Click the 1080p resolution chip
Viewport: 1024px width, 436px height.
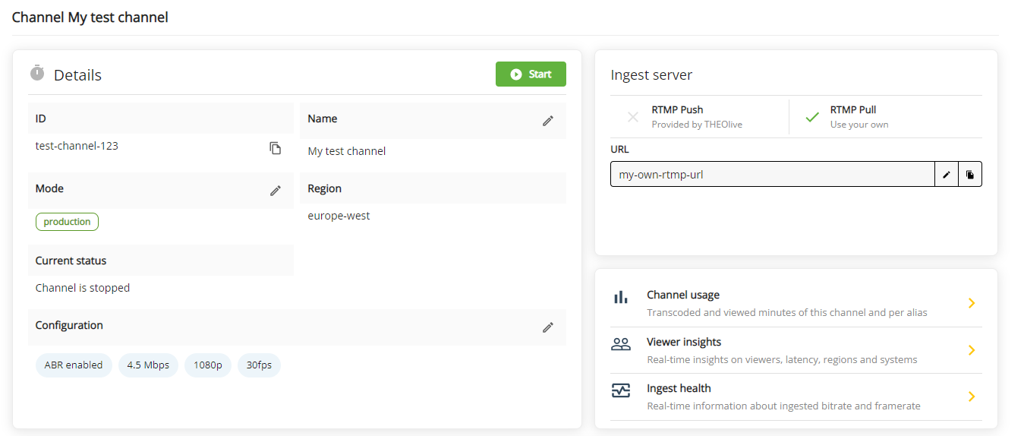pyautogui.click(x=207, y=365)
